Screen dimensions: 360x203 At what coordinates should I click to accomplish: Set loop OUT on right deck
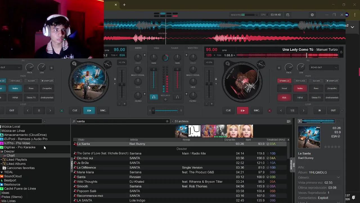pyautogui.click(x=333, y=111)
